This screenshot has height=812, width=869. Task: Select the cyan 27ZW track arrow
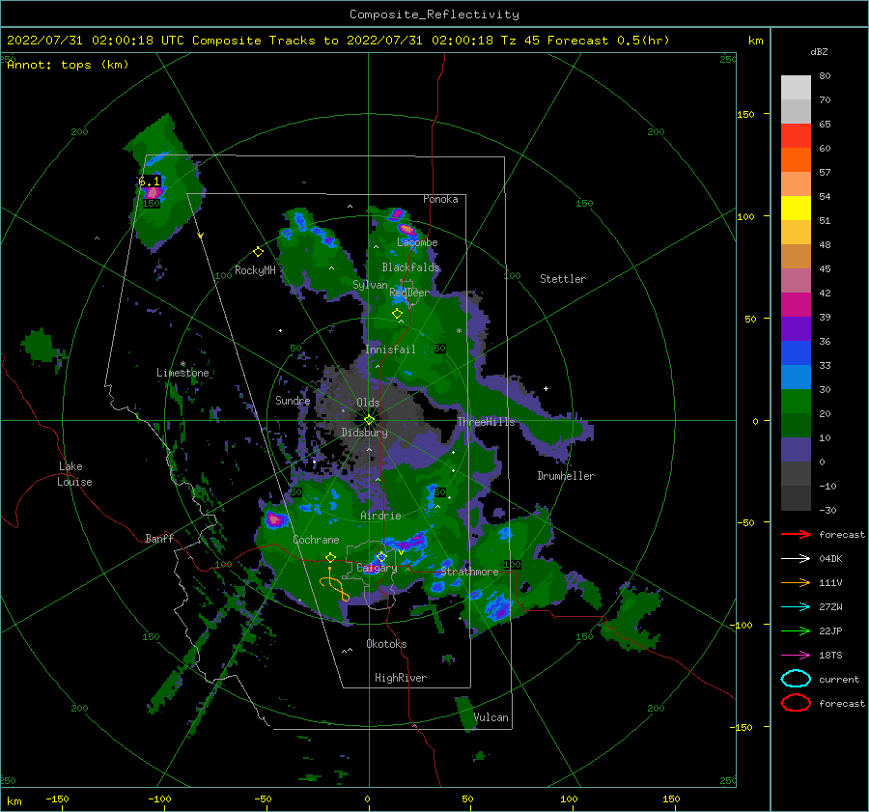[796, 607]
